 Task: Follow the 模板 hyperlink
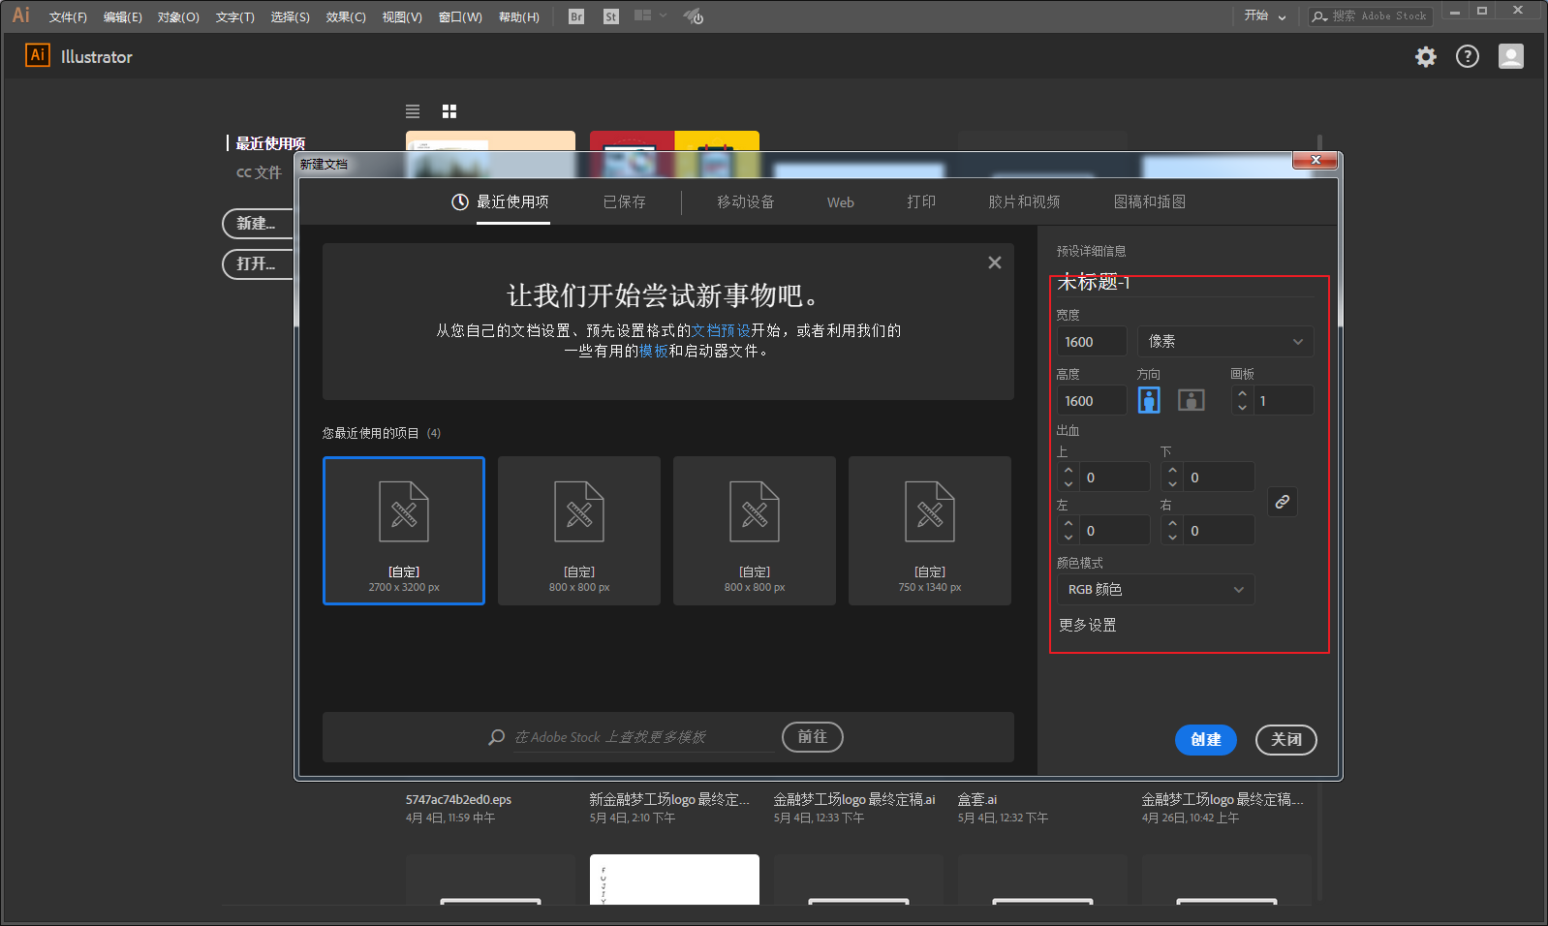pyautogui.click(x=653, y=351)
